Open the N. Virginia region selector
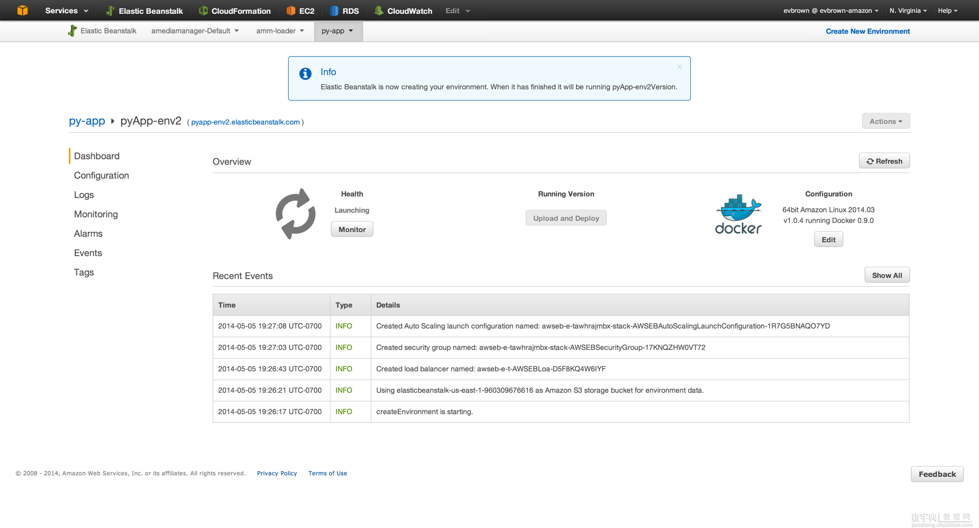Viewport: 979px width, 528px height. coord(908,11)
